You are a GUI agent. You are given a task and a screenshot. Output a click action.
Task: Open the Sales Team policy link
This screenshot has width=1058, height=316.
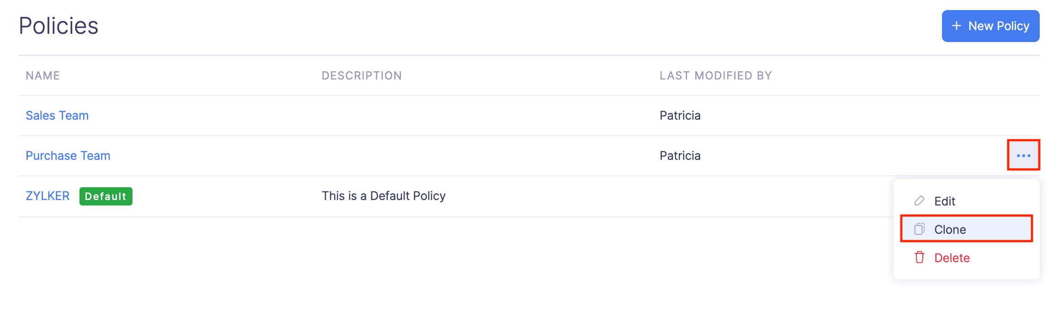[x=57, y=116]
